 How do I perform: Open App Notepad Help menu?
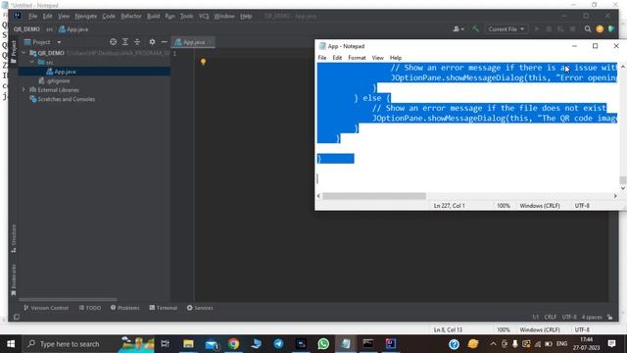[x=396, y=58]
